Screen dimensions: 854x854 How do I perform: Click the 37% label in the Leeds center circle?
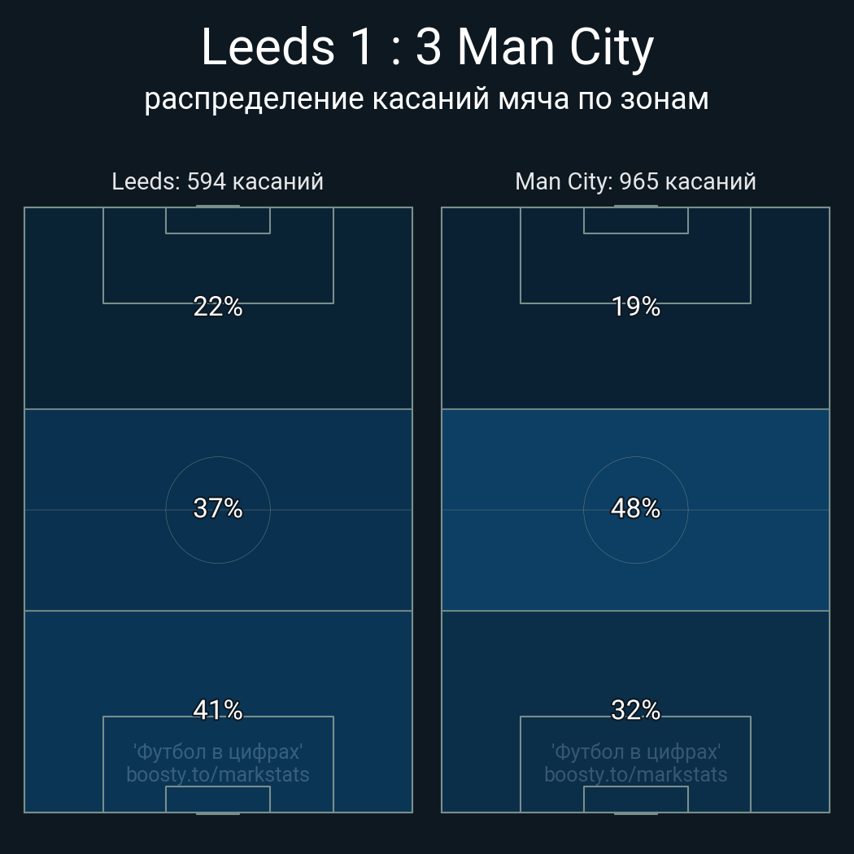click(x=218, y=508)
